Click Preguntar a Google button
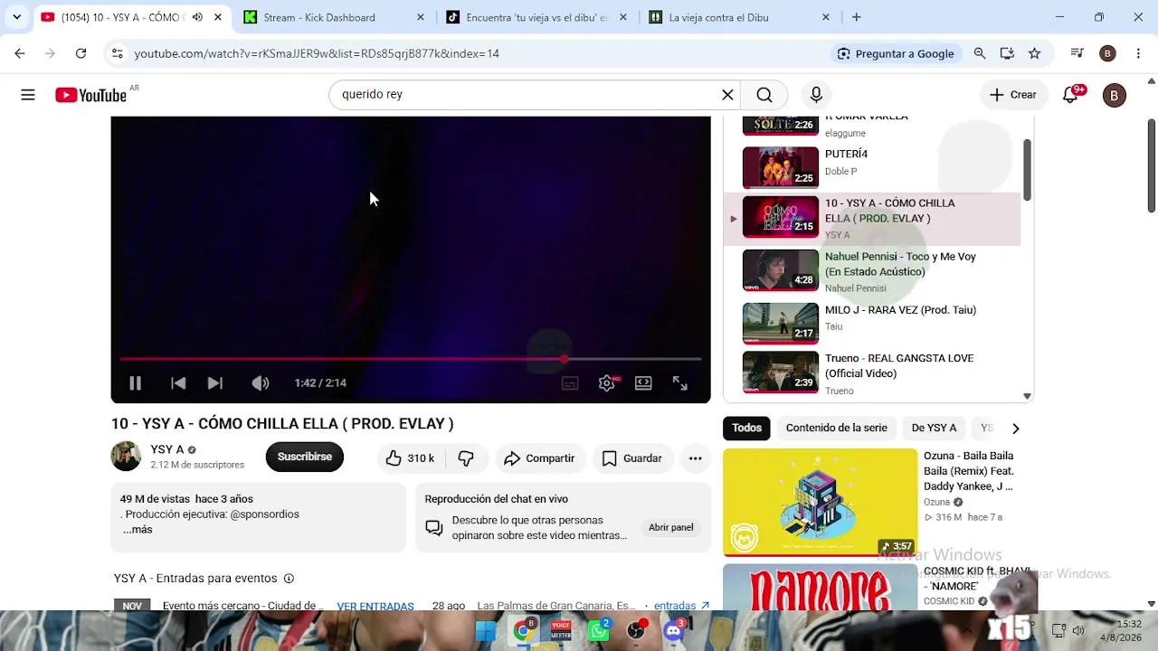This screenshot has width=1158, height=651. 896,54
